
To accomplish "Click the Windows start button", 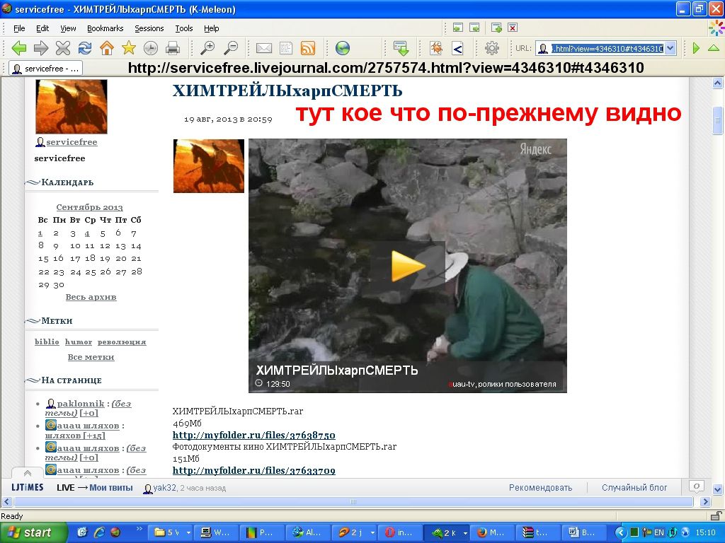I will coord(33,532).
